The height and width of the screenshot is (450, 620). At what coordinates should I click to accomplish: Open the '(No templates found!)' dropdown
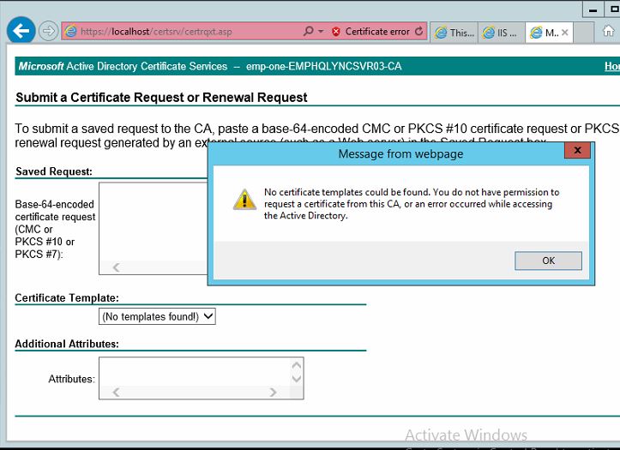[157, 316]
